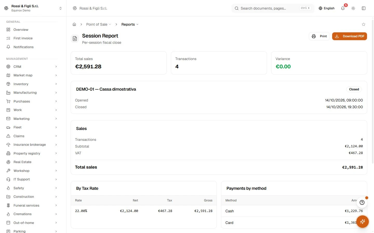Select the Variance €0.00 value

pos(283,67)
